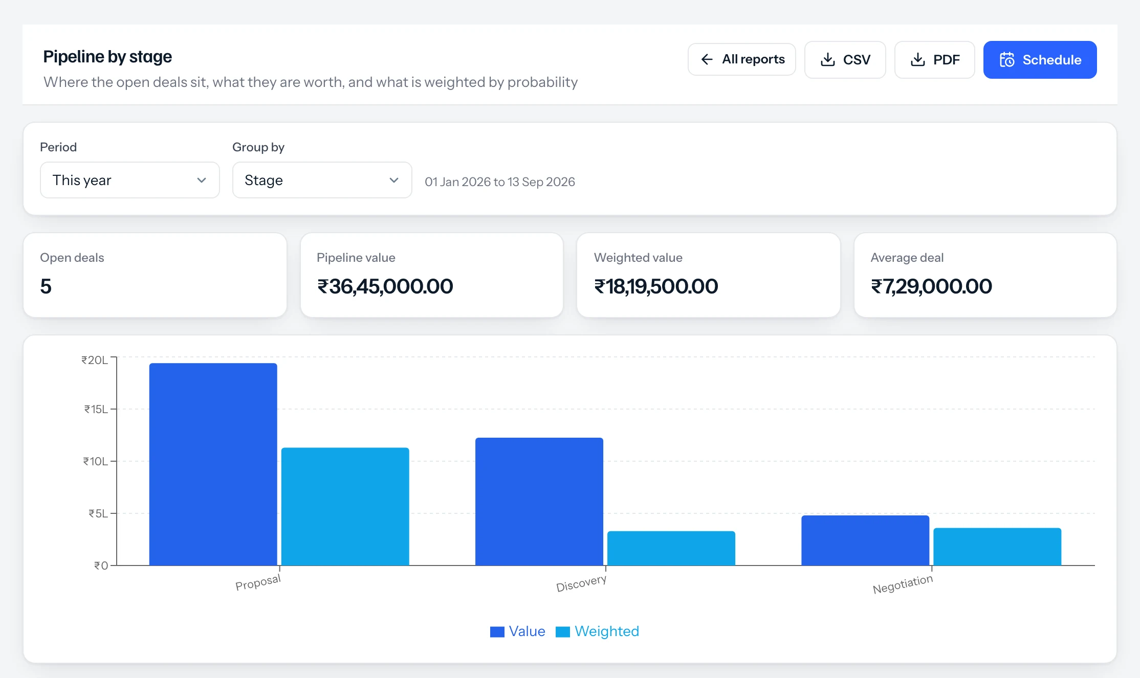Screen dimensions: 1140x678
Task: Click the ₹20L axis tick label
Action: (95, 360)
